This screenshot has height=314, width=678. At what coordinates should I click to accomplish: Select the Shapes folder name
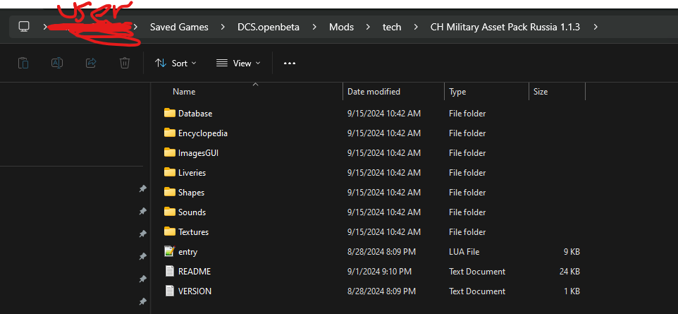pyautogui.click(x=191, y=193)
